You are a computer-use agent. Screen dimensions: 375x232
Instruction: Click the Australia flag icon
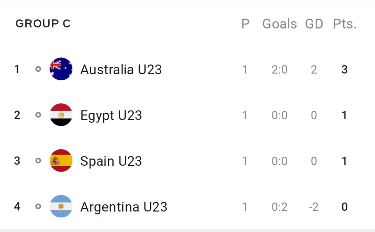[x=61, y=69]
